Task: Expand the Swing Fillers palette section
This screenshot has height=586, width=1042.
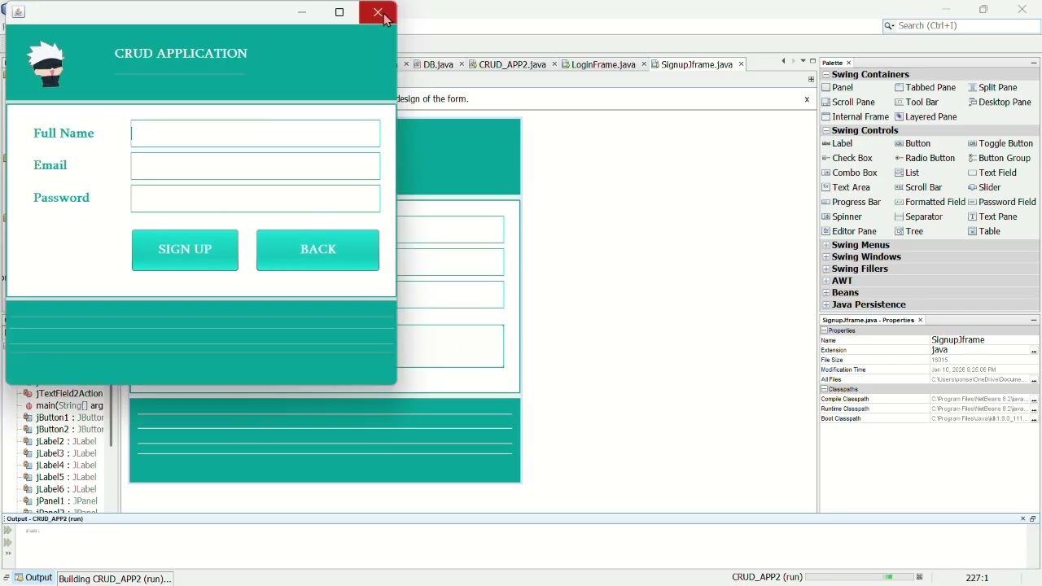Action: pos(826,269)
